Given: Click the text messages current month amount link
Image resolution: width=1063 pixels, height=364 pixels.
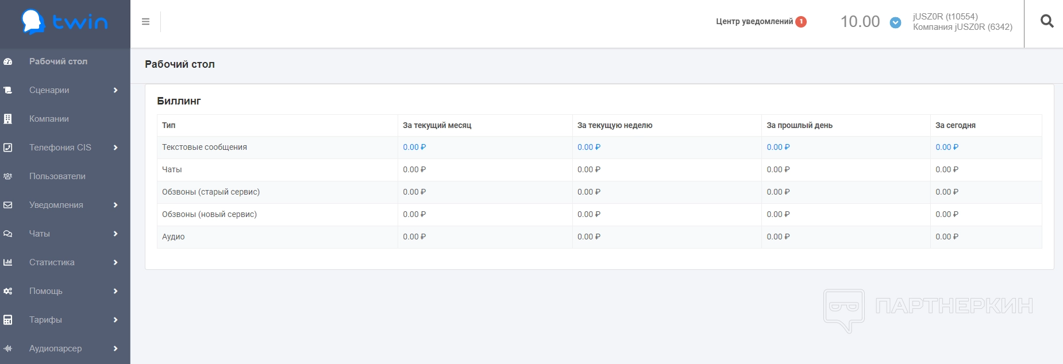Looking at the screenshot, I should click(414, 148).
